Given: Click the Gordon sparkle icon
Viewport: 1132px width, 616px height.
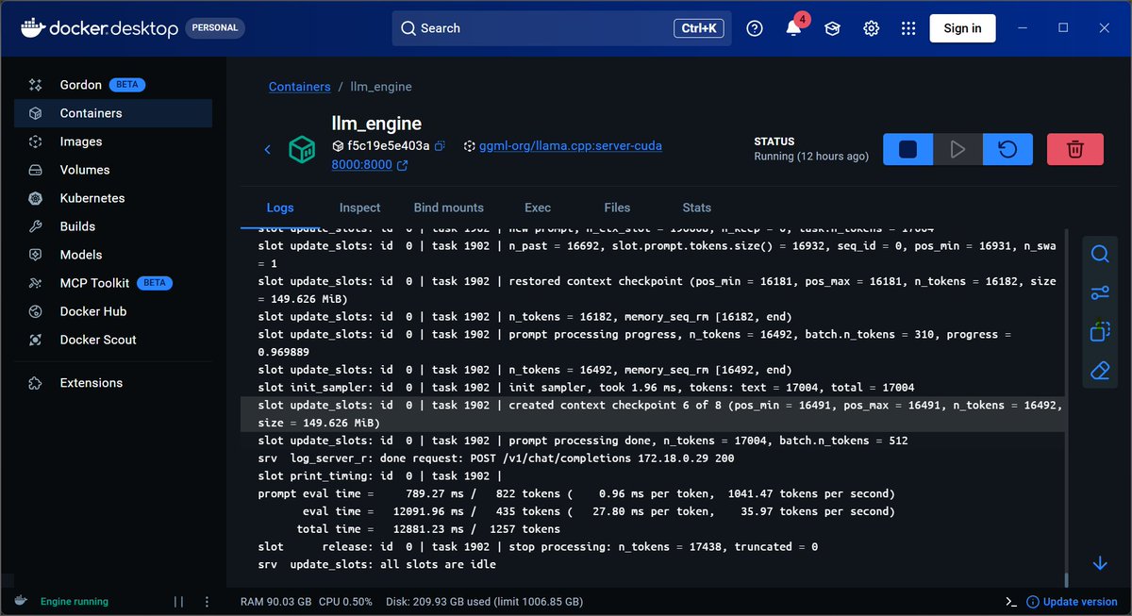Looking at the screenshot, I should (x=36, y=85).
